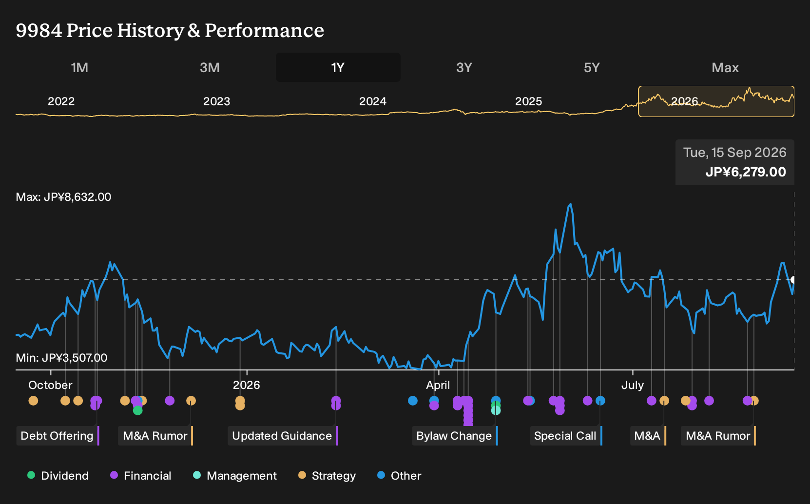
Task: Click the 9984 Price History & Performance heading
Action: point(170,30)
